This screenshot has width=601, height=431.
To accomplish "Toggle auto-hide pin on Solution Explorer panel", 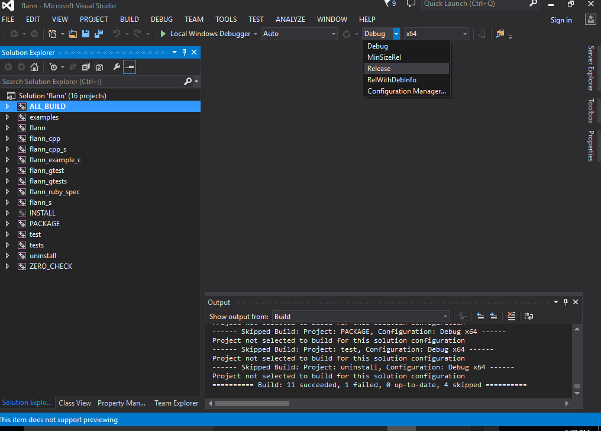I will tap(185, 52).
